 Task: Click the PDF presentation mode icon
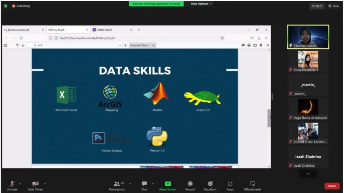pos(243,45)
